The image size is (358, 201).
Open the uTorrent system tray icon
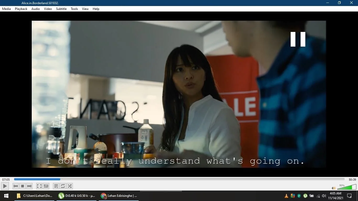coord(305,196)
